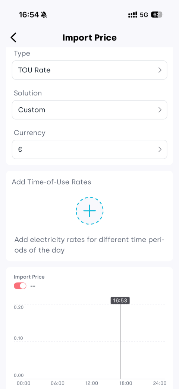Open the Custom solution selector
This screenshot has height=389, width=179.
point(89,110)
